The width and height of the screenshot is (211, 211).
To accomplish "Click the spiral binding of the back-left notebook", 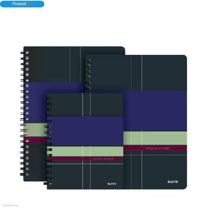I will pos(25,113).
